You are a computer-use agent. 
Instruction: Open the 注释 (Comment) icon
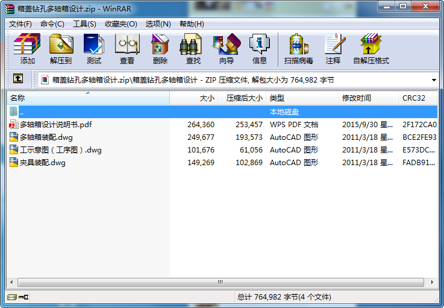click(x=335, y=44)
